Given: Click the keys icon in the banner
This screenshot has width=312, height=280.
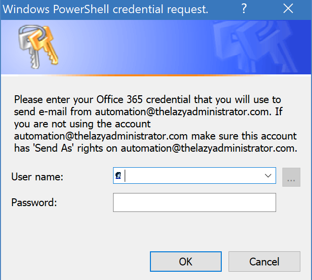Looking at the screenshot, I should (38, 47).
